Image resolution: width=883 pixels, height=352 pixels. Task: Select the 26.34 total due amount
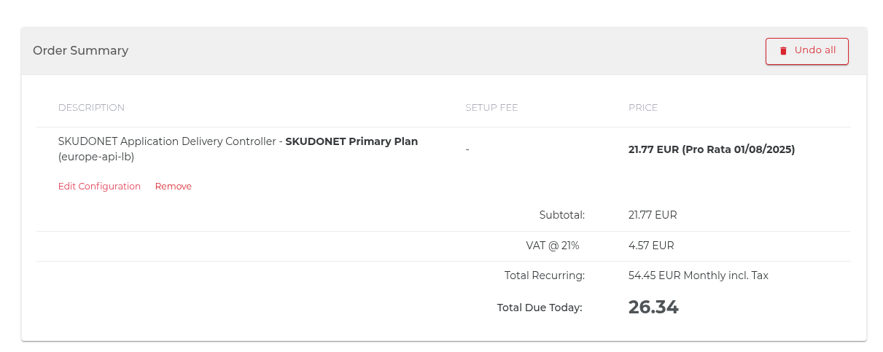pyautogui.click(x=653, y=308)
